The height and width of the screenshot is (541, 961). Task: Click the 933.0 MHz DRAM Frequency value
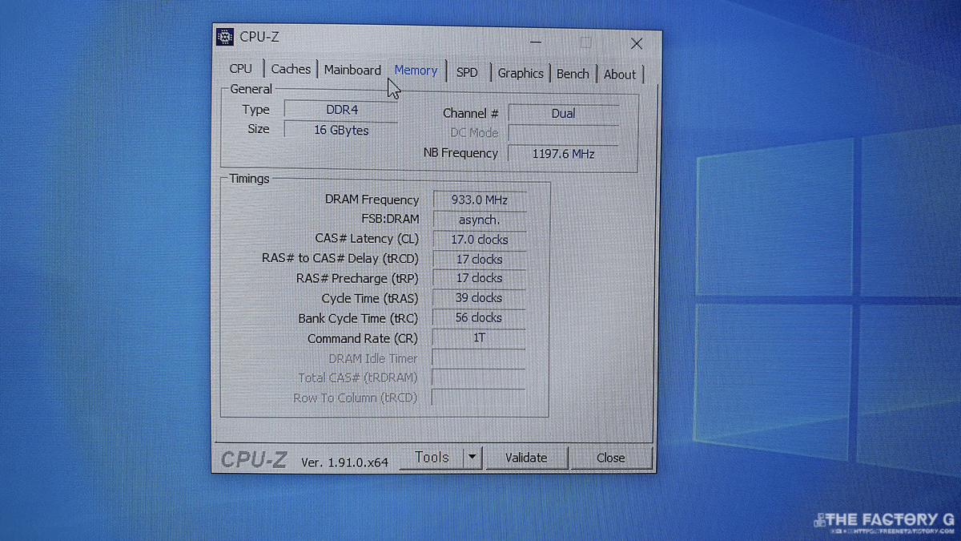click(x=479, y=200)
